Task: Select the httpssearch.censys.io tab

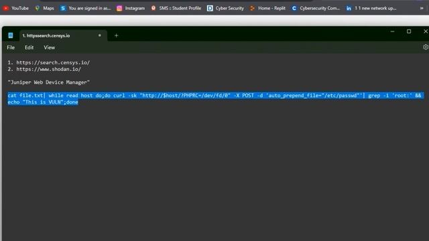Action: pyautogui.click(x=63, y=35)
